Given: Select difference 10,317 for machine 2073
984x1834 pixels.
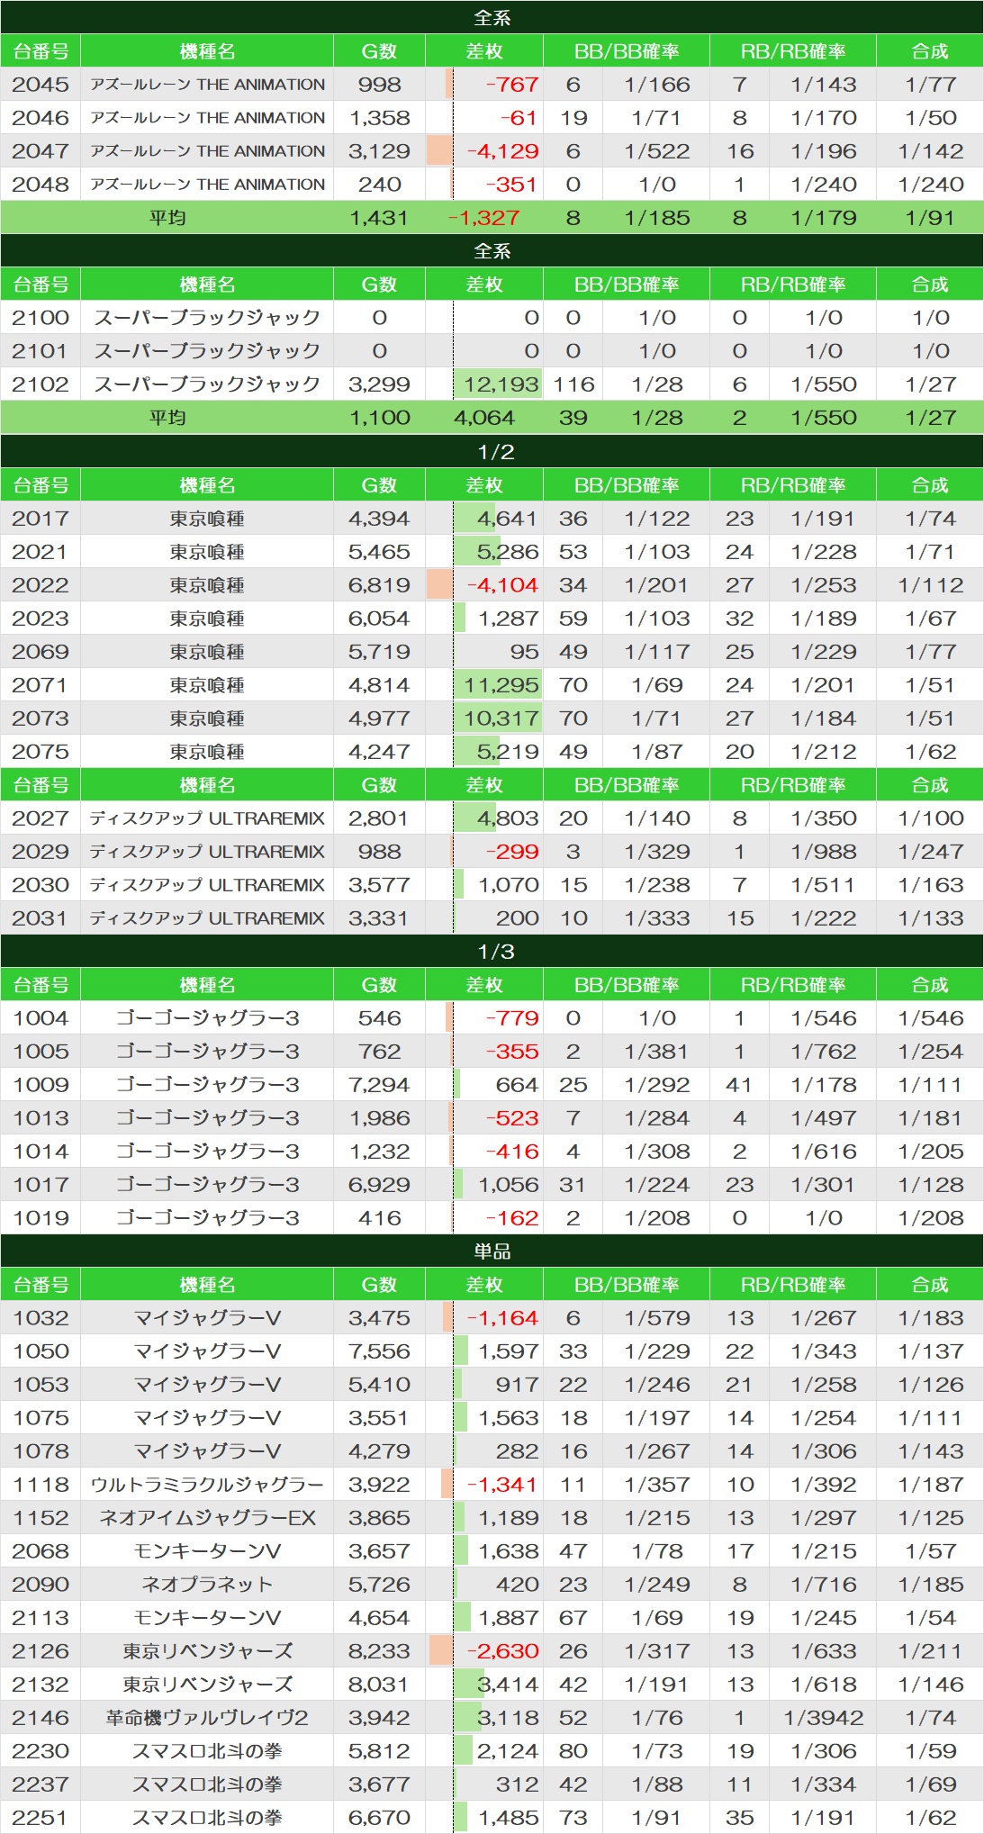Looking at the screenshot, I should (501, 718).
